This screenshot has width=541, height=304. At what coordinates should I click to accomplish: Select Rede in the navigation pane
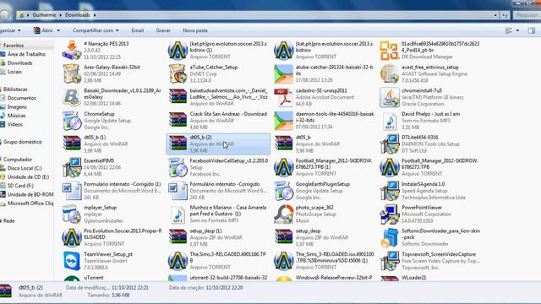8,221
